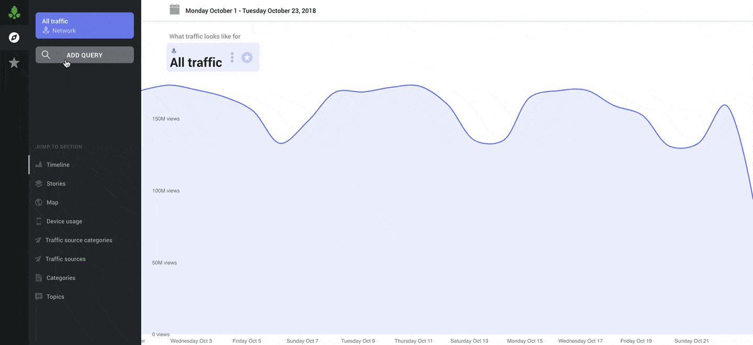This screenshot has width=753, height=345.
Task: Click the Saturday Oct 13 axis label
Action: pos(469,341)
